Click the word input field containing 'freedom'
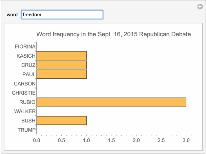 (x=62, y=15)
